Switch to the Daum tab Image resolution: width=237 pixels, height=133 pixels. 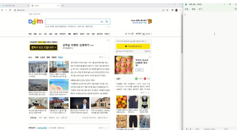coord(45,6)
